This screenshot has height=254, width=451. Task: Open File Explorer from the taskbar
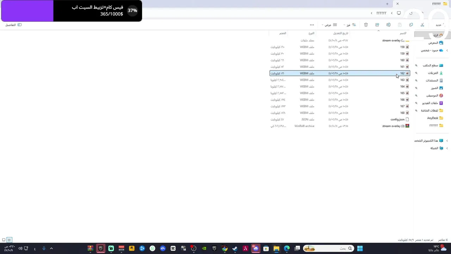tap(277, 248)
